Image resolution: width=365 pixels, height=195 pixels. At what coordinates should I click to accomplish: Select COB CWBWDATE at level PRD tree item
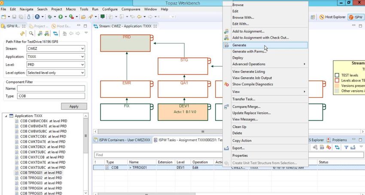(x=41, y=126)
